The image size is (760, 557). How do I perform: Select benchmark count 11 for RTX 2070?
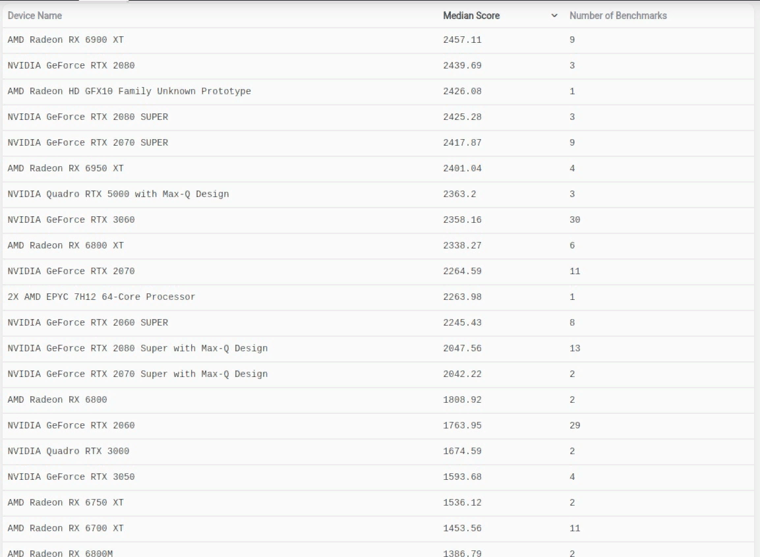pos(575,271)
